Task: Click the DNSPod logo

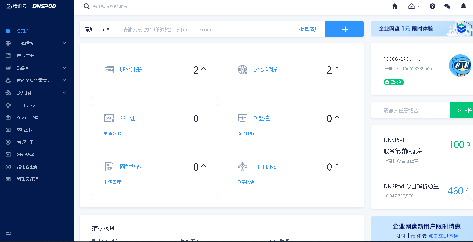Action: (x=44, y=6)
